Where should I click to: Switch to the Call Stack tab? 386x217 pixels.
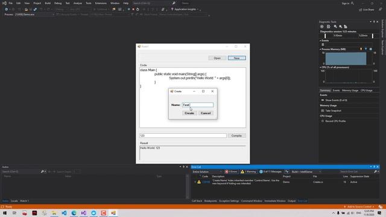[x=197, y=201]
